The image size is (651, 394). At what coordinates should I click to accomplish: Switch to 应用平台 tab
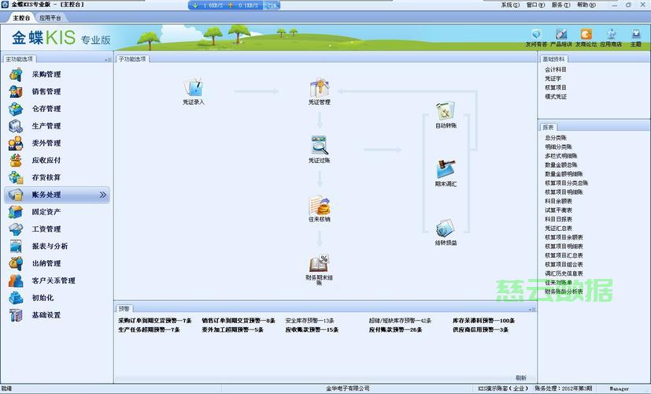click(x=50, y=18)
